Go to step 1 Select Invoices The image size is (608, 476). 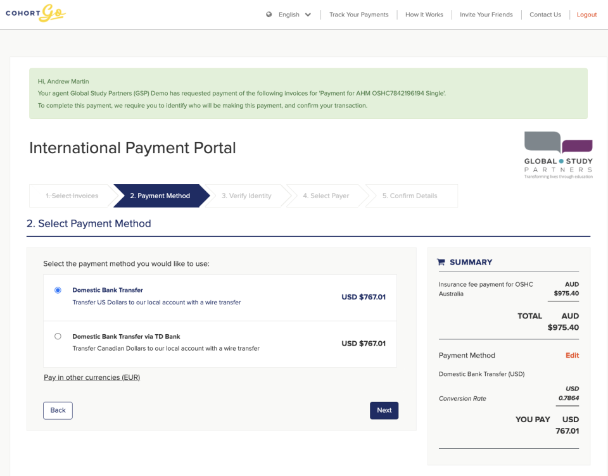(x=72, y=196)
